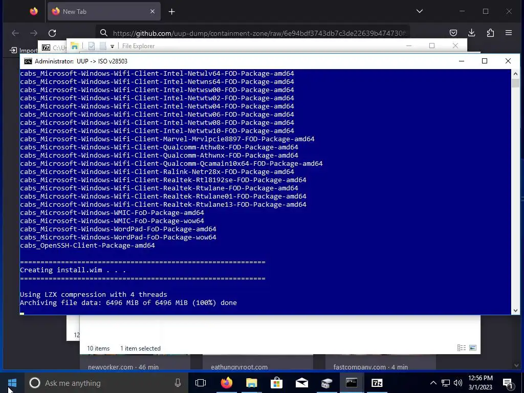Viewport: 524px width, 393px height.
Task: Click the network tray icon
Action: click(446, 383)
